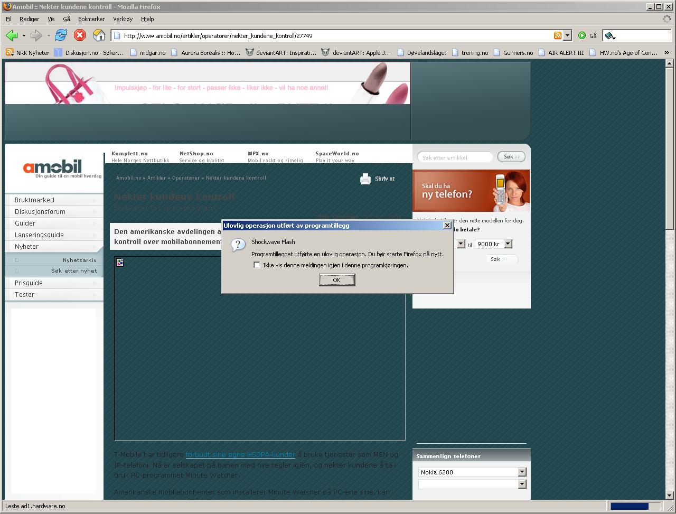Follow the 'forbudt sine egne HSDPA-kunder' link
Screen dimensions: 676x514
point(240,454)
